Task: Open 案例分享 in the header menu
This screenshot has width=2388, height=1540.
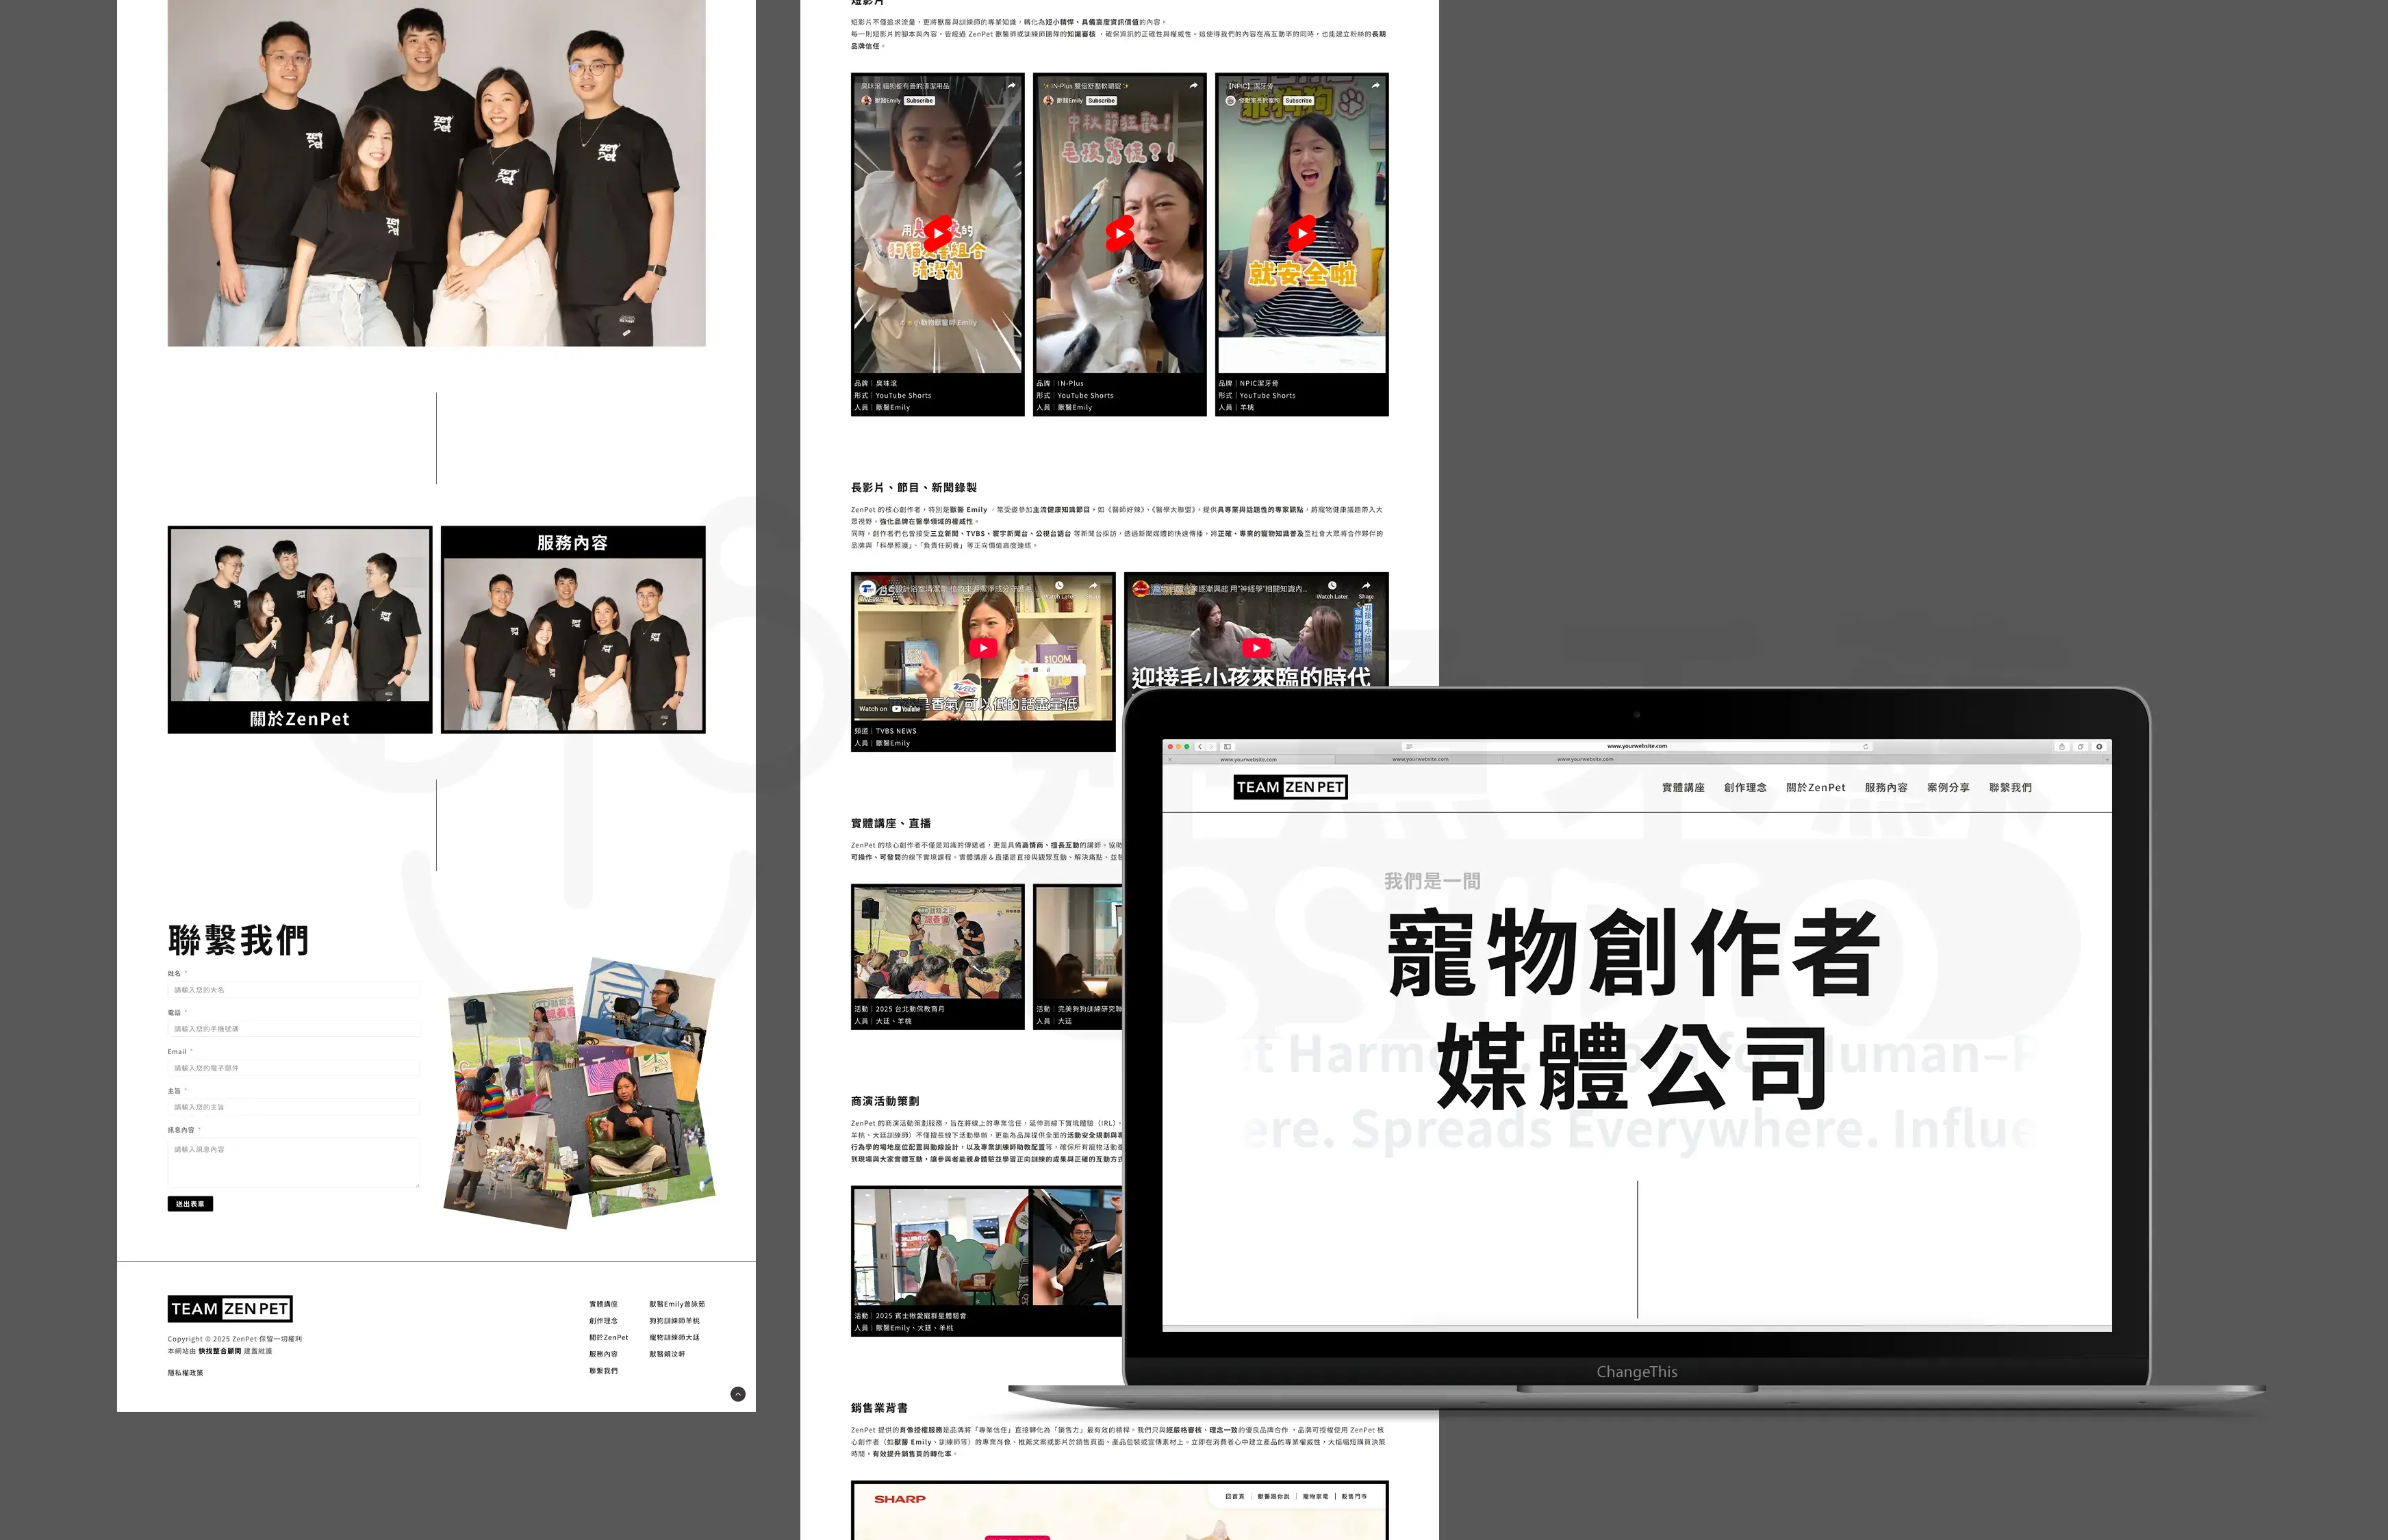Action: point(1948,788)
